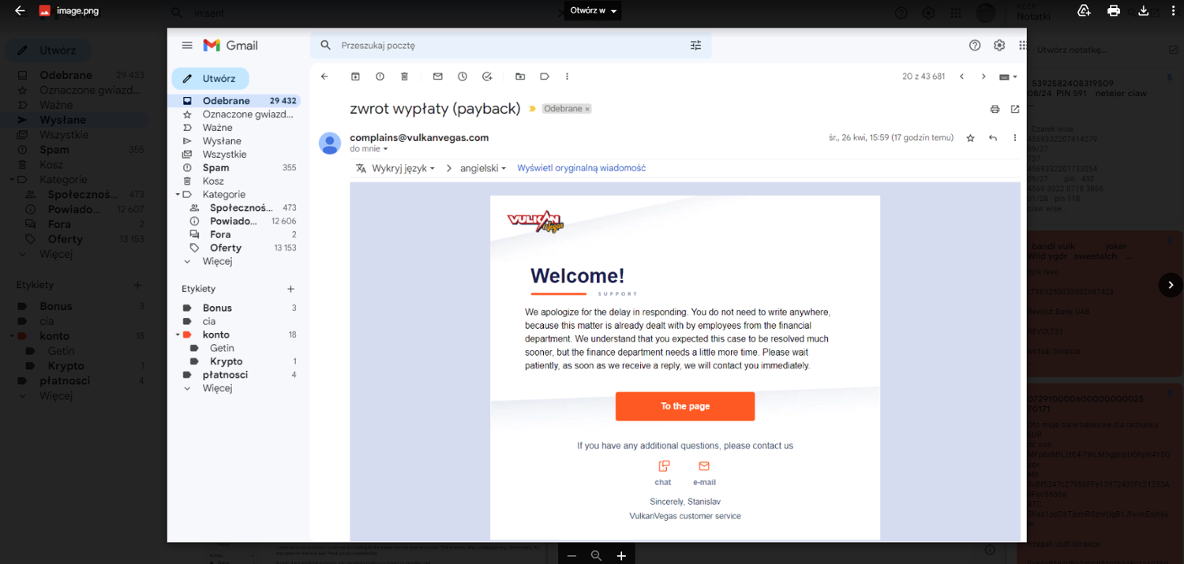
Task: Click the trash icon above the email
Action: click(404, 77)
